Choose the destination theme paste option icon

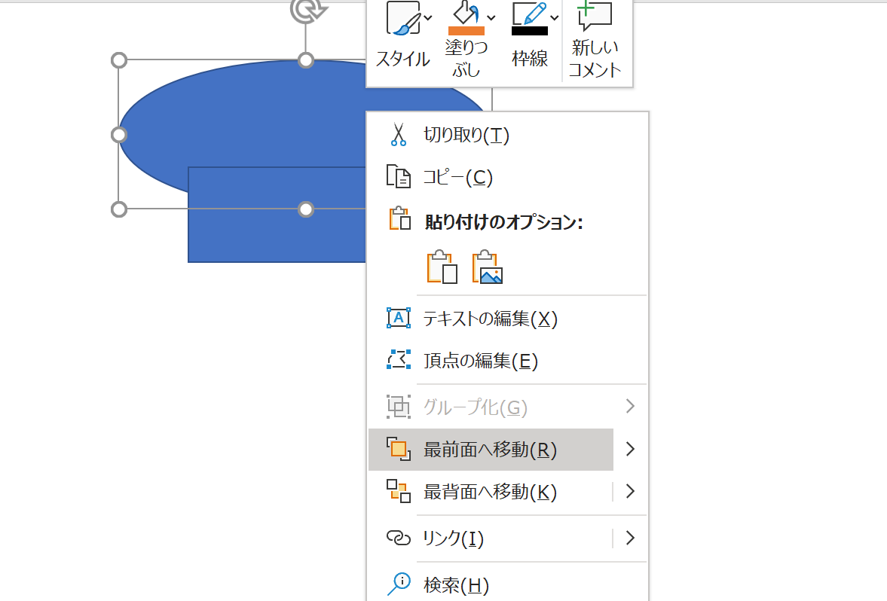(x=442, y=267)
